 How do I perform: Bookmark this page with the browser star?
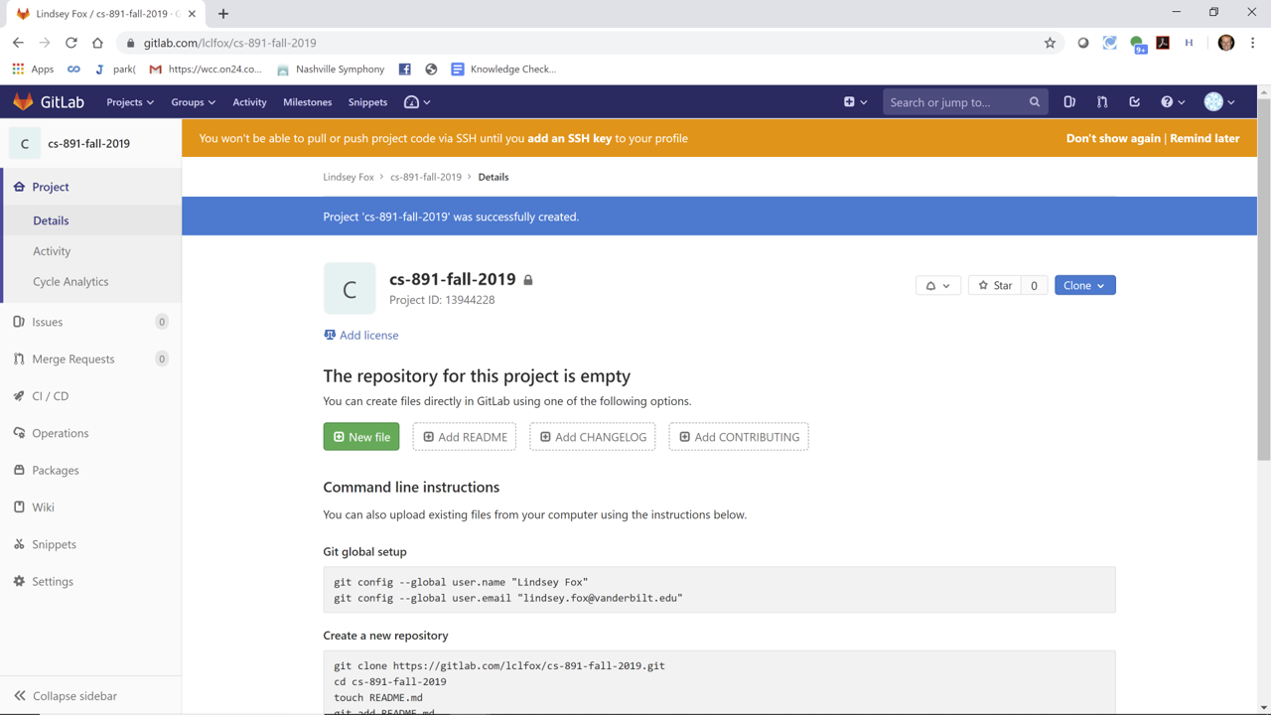(1050, 43)
